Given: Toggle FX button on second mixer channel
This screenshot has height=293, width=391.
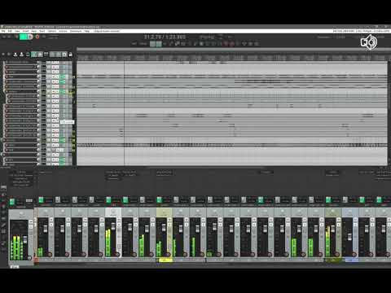Looking at the screenshot, I should pos(58,200).
